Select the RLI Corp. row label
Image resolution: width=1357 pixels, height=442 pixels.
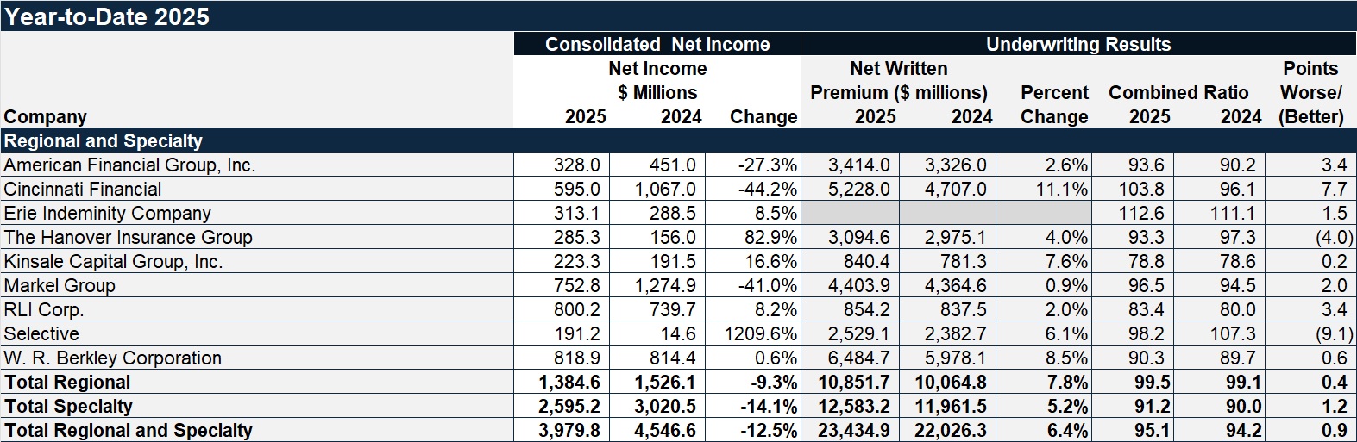pyautogui.click(x=44, y=309)
